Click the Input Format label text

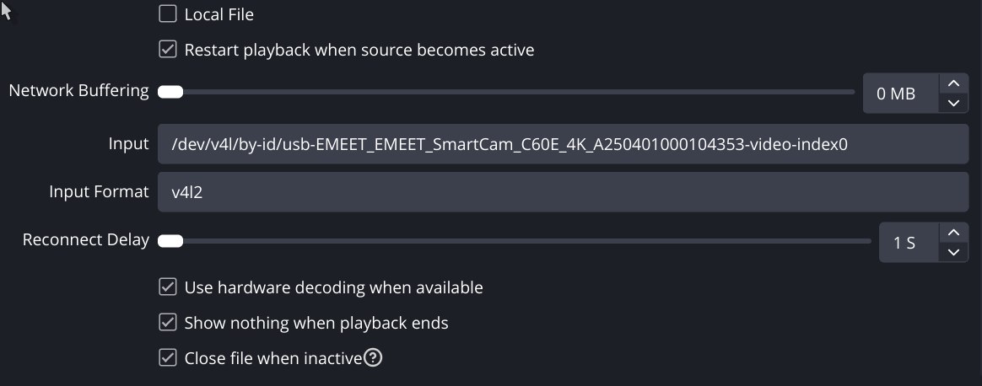(x=99, y=192)
